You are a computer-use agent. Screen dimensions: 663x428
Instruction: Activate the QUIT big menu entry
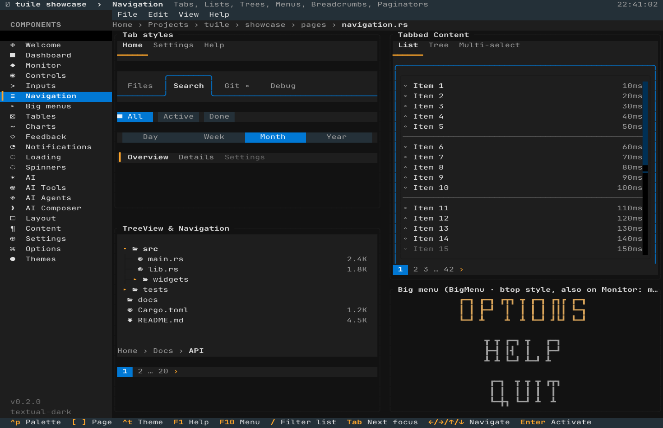pyautogui.click(x=525, y=392)
